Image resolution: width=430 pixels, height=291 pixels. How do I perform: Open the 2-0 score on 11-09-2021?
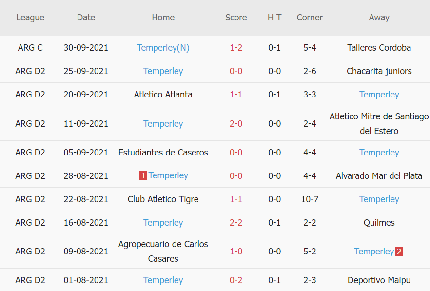pos(236,124)
